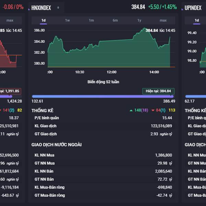
Task: Click the sort arrows beside HNXINDEX
Action: [x=58, y=8]
